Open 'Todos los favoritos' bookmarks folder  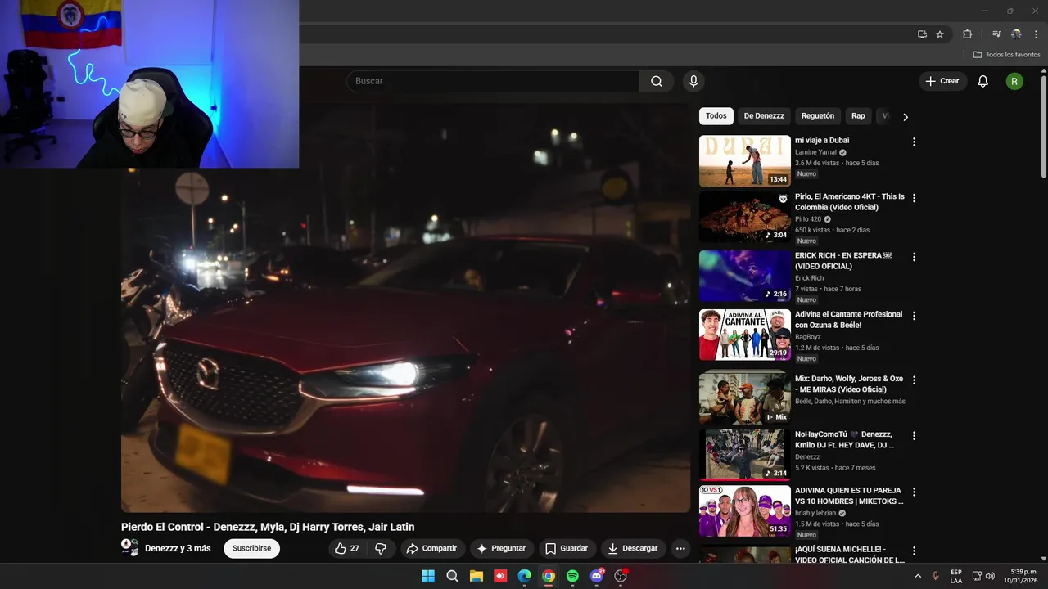[x=1007, y=55]
